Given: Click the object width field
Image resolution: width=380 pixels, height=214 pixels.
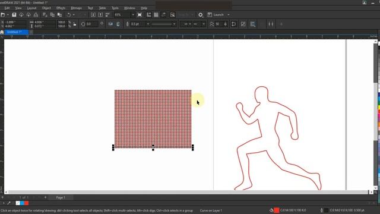Looking at the screenshot, I should [x=45, y=22].
